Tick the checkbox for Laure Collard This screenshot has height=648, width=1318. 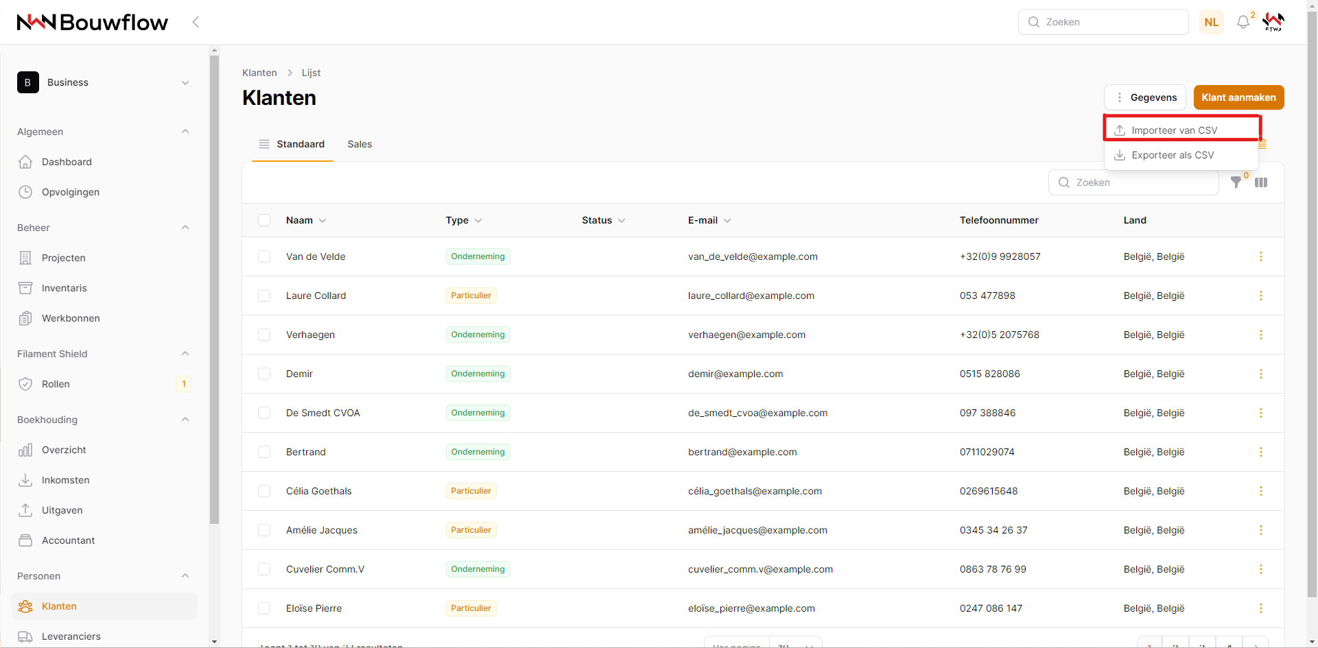(264, 296)
